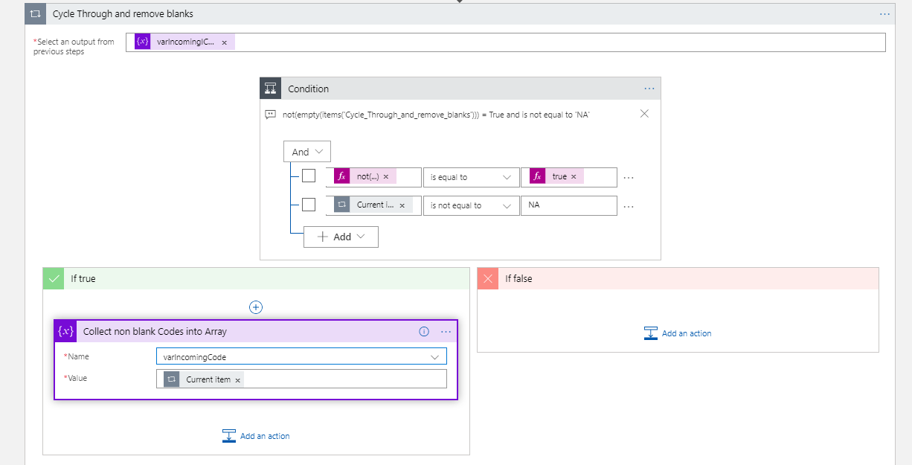This screenshot has width=912, height=465.
Task: Open options for Current item condition row
Action: [x=629, y=206]
